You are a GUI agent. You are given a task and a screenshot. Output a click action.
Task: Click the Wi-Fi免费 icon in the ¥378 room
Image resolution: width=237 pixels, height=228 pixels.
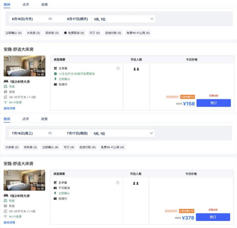coord(5,217)
